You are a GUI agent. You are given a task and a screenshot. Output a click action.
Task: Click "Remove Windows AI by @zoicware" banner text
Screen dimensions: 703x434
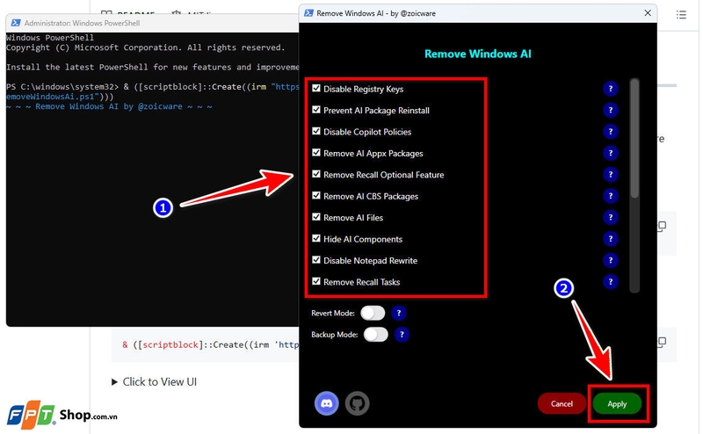[109, 106]
